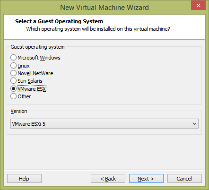Click the Sun Solaris label text
The width and height of the screenshot is (209, 190).
pos(30,81)
